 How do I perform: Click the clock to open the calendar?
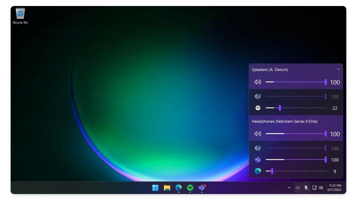[x=334, y=188]
